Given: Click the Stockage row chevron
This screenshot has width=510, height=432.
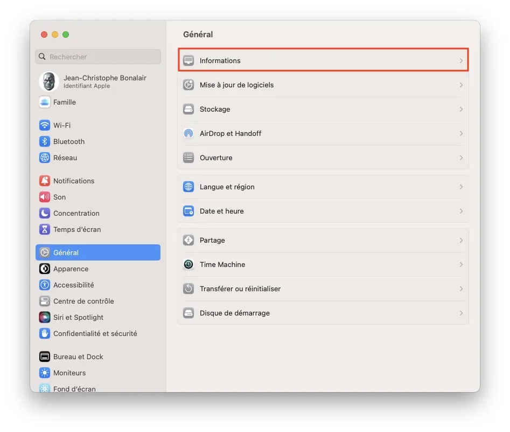Looking at the screenshot, I should pyautogui.click(x=461, y=109).
